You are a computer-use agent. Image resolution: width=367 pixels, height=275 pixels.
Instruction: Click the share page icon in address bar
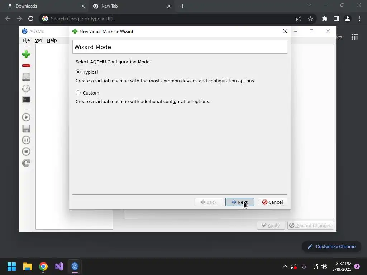click(299, 19)
